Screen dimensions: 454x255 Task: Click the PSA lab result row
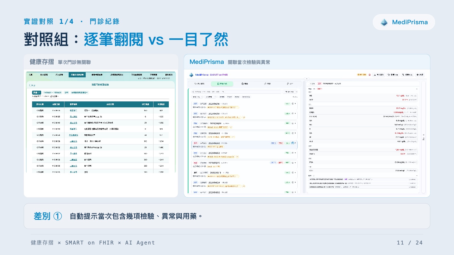point(363,162)
